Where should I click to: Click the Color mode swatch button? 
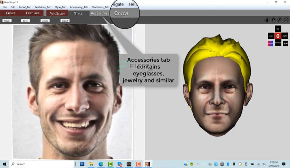(271, 43)
